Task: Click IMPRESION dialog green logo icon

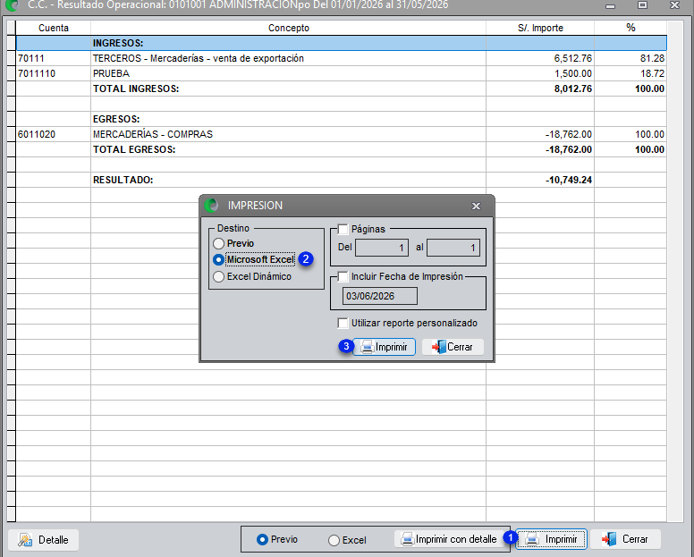Action: [x=212, y=206]
